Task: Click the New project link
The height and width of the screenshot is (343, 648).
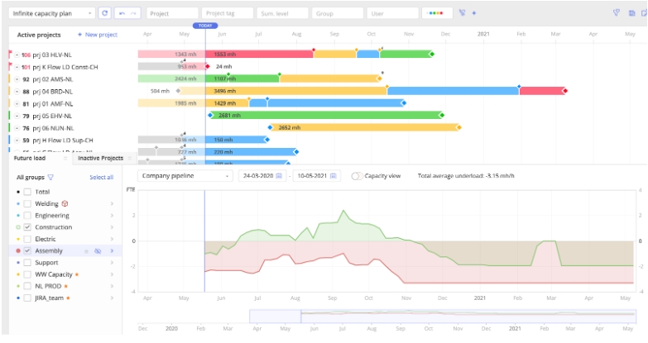Action: (98, 35)
